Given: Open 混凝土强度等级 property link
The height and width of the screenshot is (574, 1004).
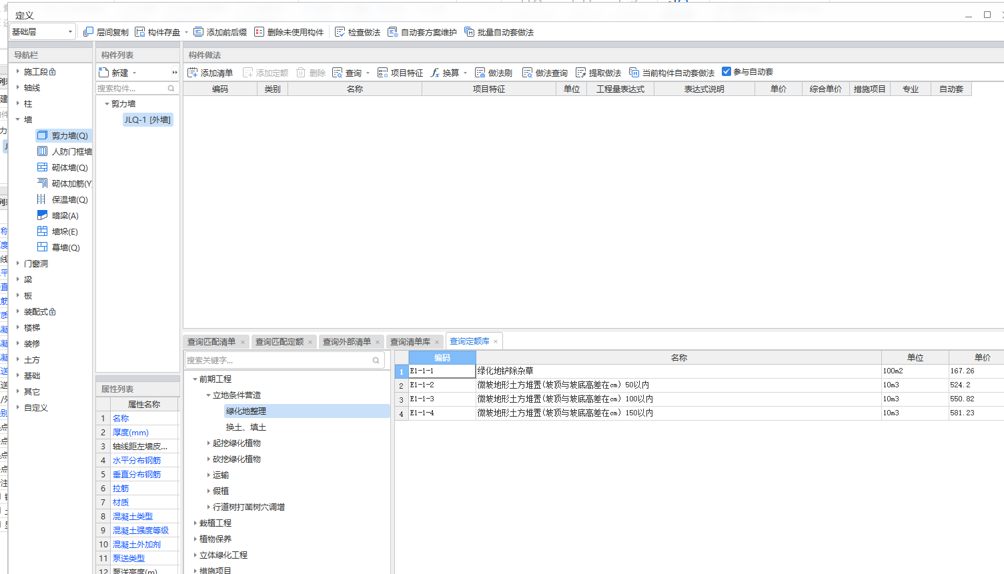Looking at the screenshot, I should (x=141, y=530).
